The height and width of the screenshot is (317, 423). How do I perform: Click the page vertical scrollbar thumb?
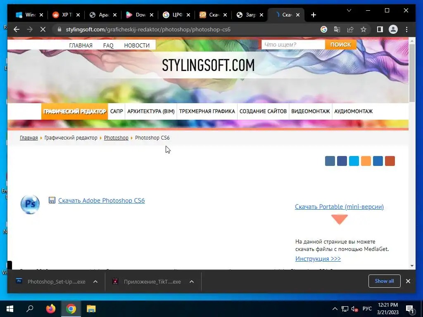click(412, 73)
